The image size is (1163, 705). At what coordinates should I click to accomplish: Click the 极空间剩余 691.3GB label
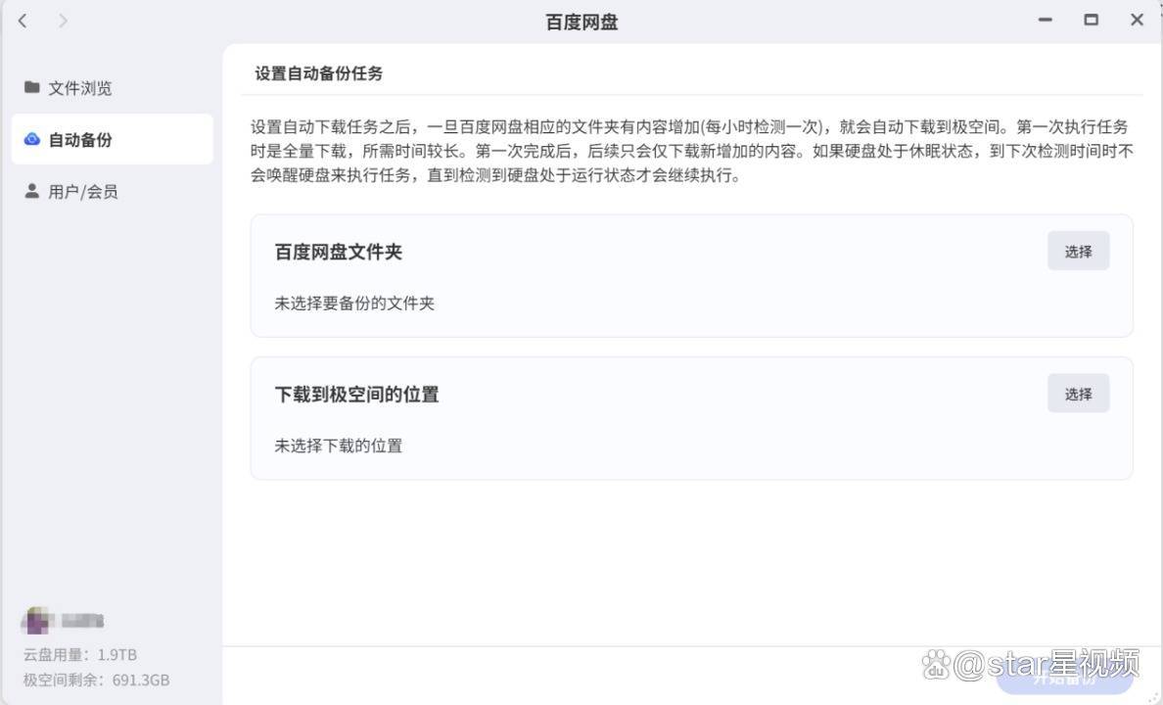[96, 680]
